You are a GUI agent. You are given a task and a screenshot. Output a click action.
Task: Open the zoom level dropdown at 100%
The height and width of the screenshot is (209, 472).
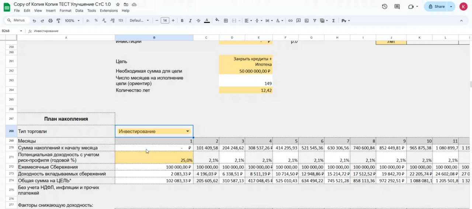tap(72, 21)
